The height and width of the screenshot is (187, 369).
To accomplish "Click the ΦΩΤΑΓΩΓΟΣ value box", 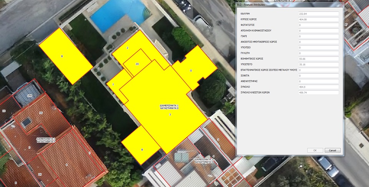I will pyautogui.click(x=318, y=25).
